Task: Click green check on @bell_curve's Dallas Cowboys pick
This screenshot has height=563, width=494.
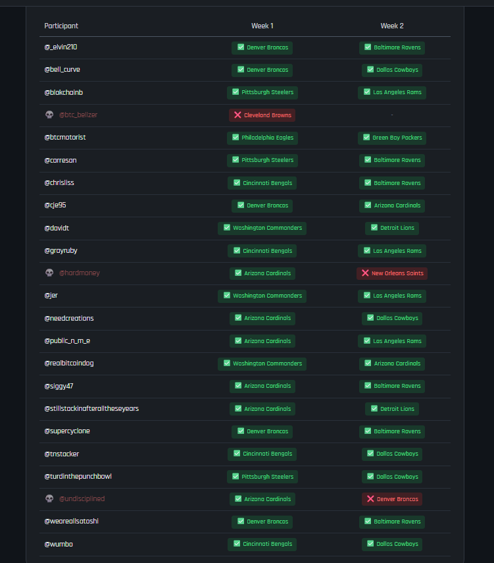Action: [370, 69]
